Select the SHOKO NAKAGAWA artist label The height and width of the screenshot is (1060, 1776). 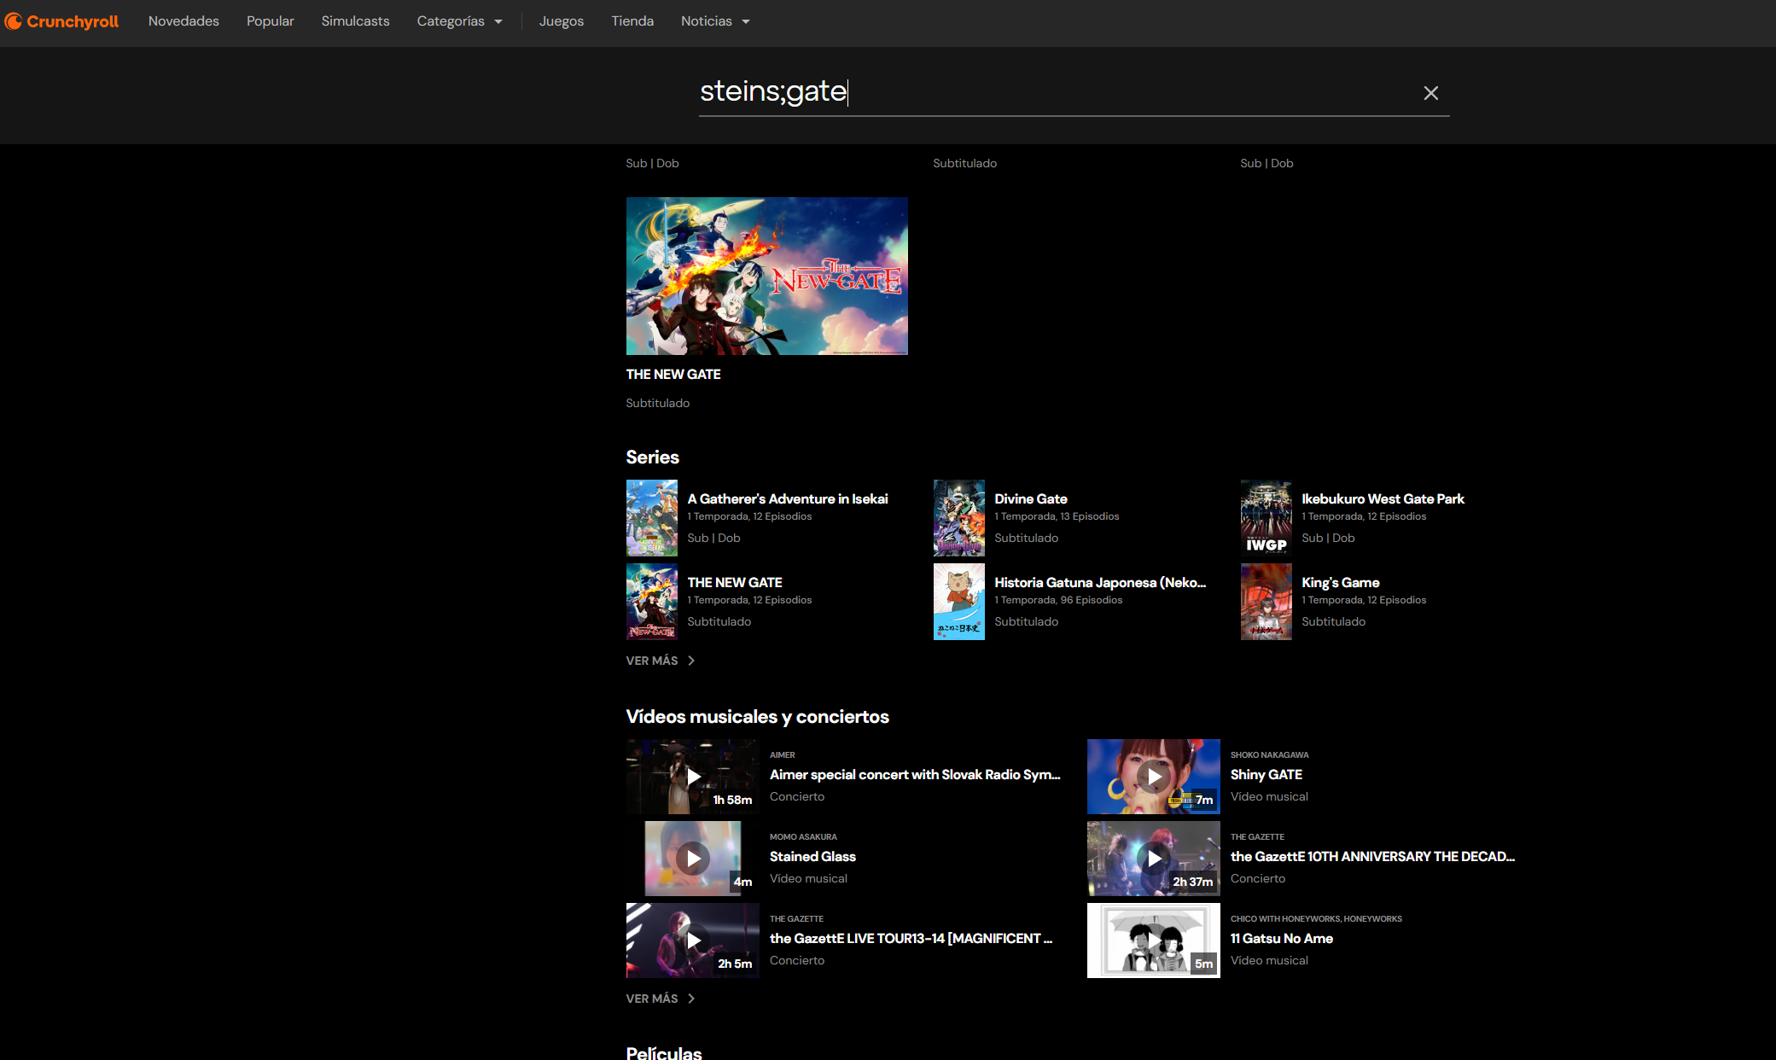1270,755
